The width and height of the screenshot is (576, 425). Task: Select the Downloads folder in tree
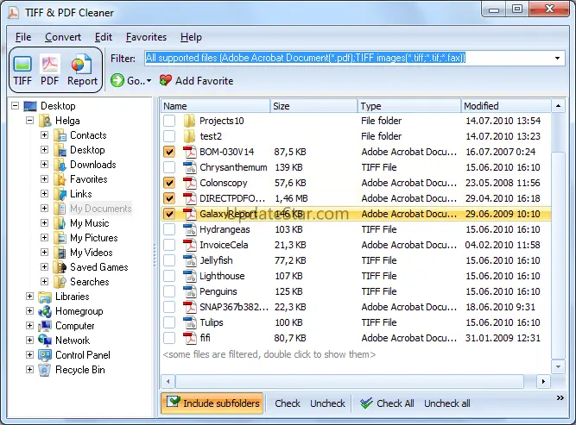[x=92, y=165]
